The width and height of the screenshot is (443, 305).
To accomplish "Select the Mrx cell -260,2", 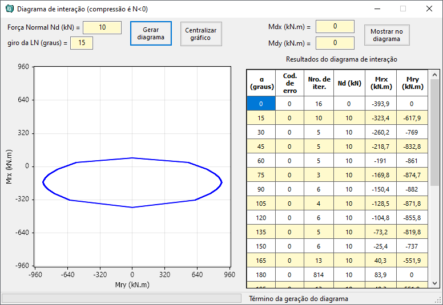I will (381, 132).
